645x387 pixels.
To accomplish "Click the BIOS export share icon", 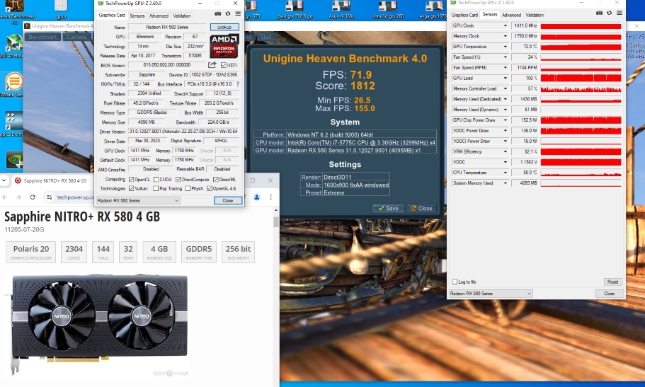I will 212,65.
